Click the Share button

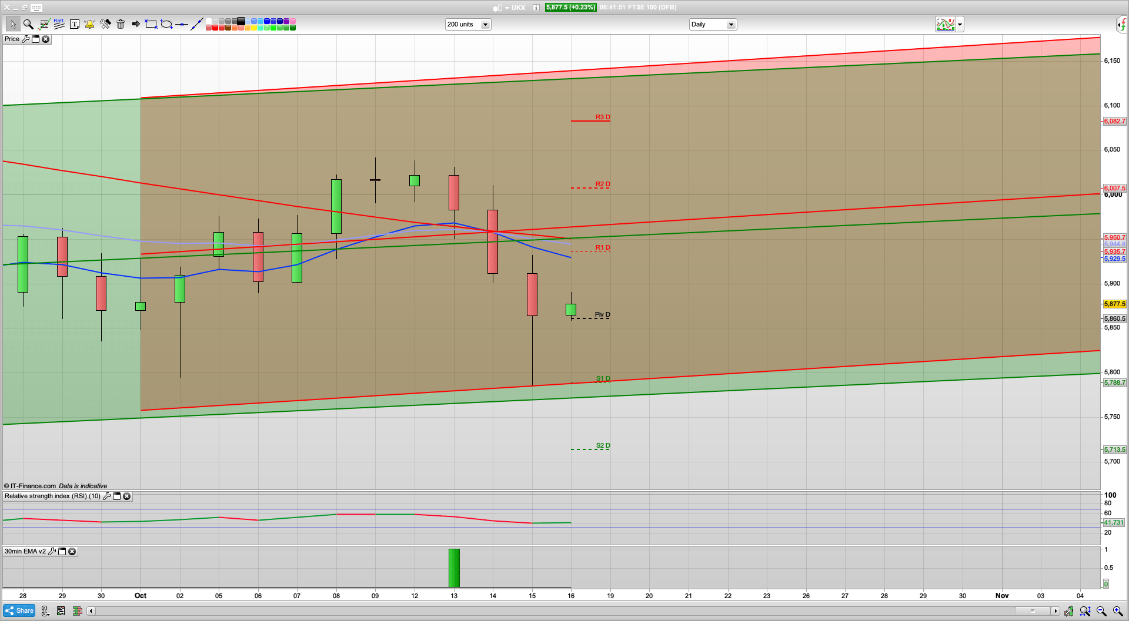(19, 611)
